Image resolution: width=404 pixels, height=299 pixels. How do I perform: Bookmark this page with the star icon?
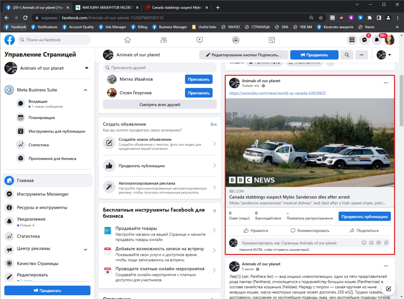[321, 18]
